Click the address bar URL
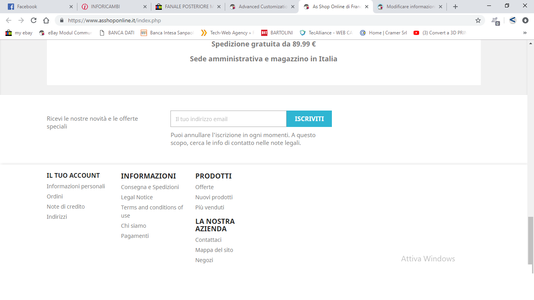 pyautogui.click(x=114, y=20)
